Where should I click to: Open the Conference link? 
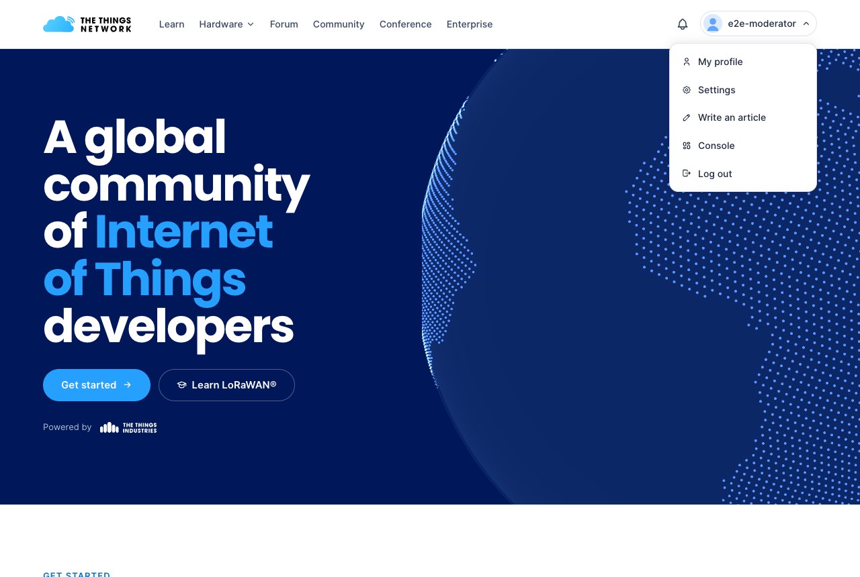406,24
